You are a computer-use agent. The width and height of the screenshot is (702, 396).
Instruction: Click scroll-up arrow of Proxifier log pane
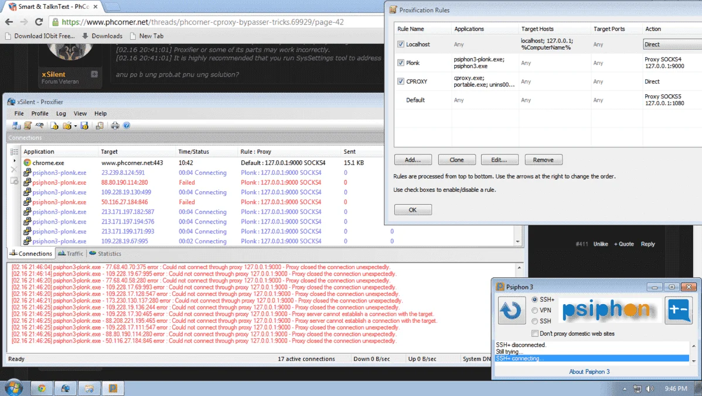pyautogui.click(x=519, y=268)
